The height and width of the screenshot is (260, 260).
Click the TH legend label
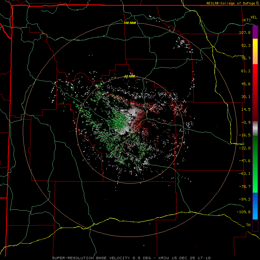coord(248,225)
